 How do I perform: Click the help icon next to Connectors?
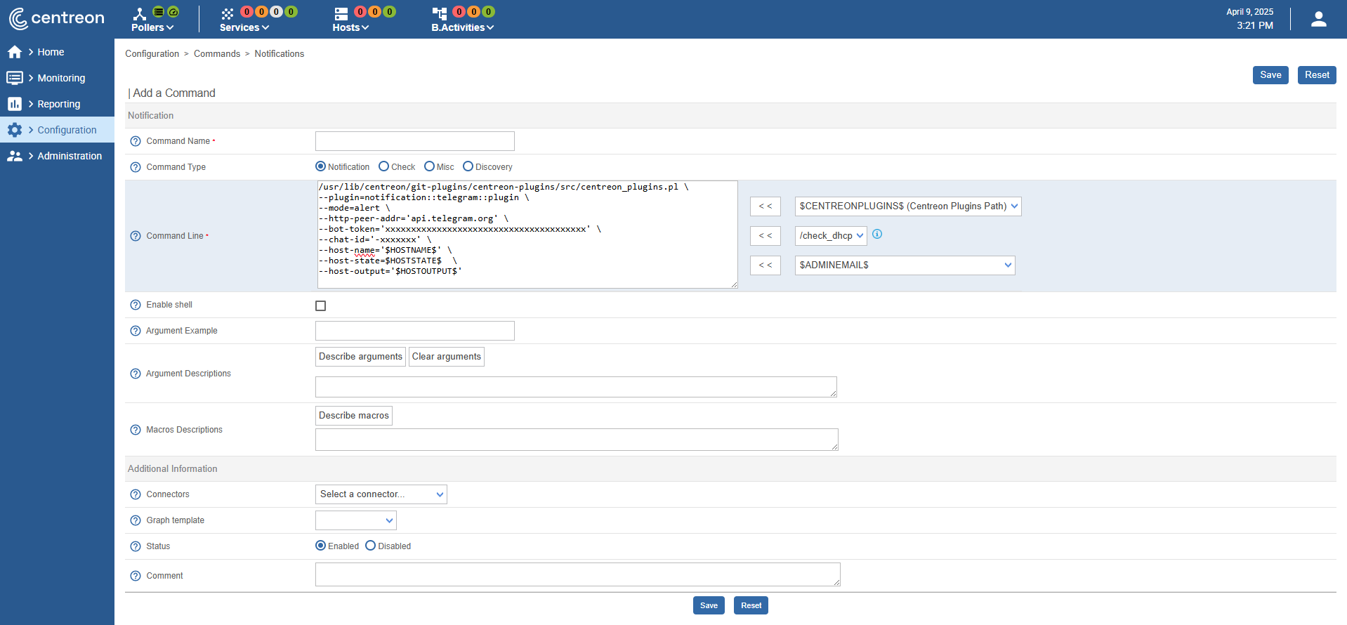pos(136,494)
